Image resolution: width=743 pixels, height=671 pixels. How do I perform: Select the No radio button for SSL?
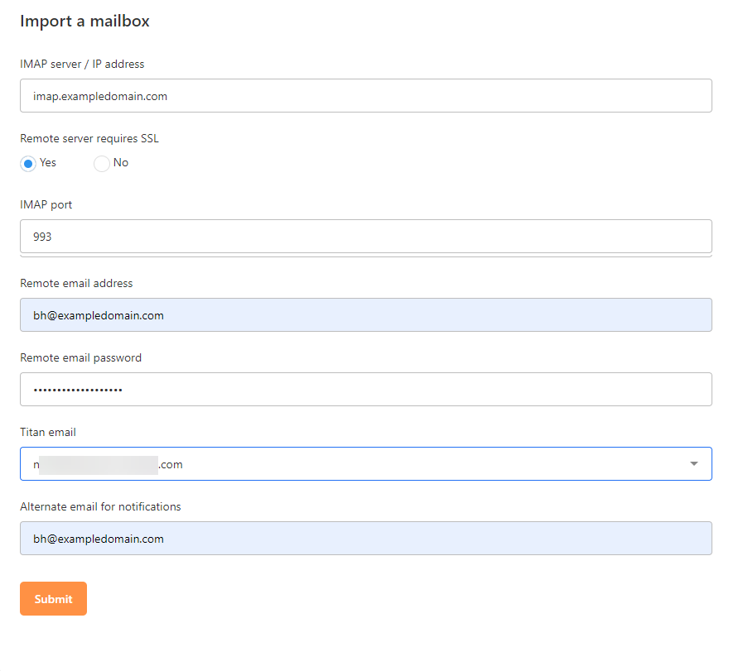click(x=100, y=163)
